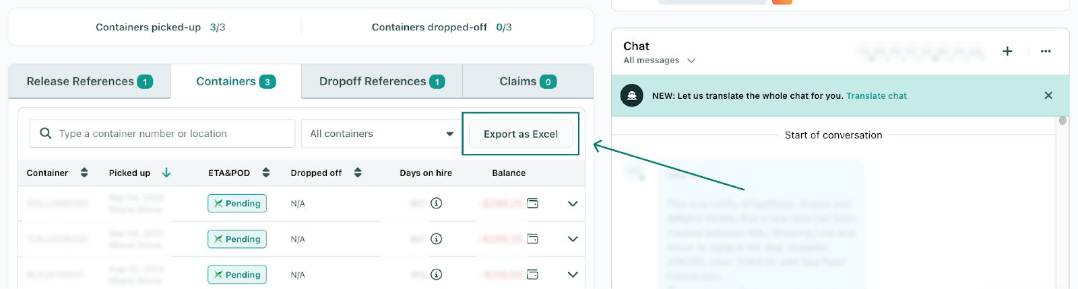This screenshot has width=1078, height=289.
Task: Click info icon in second container row
Action: point(437,239)
